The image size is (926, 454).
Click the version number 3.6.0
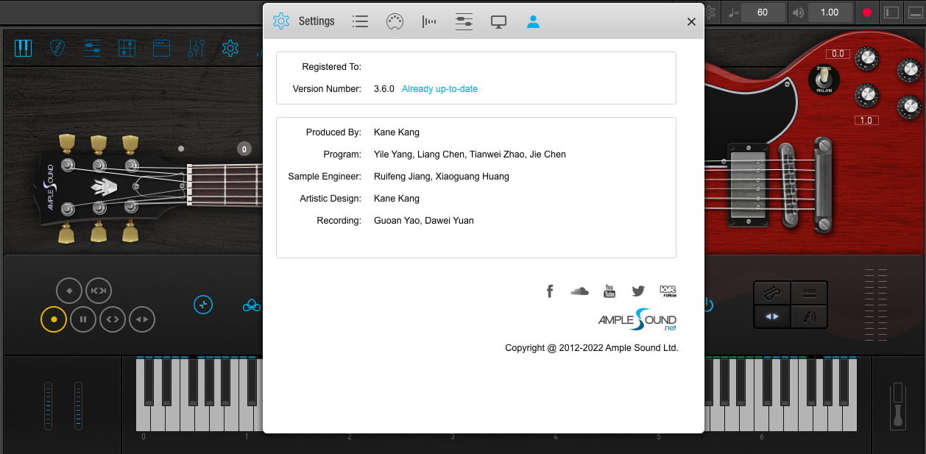tap(384, 89)
